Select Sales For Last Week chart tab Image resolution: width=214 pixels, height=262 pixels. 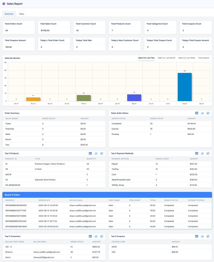[x=187, y=58]
